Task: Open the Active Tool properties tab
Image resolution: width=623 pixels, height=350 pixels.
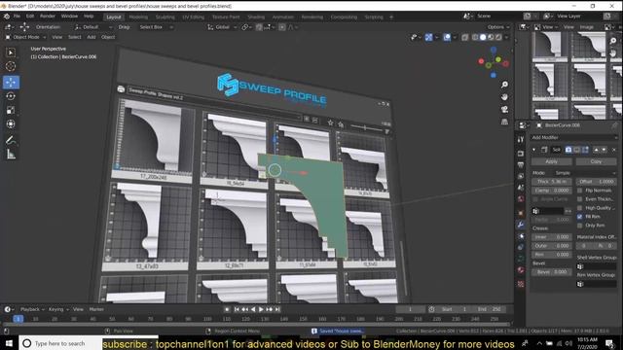Action: (521, 139)
